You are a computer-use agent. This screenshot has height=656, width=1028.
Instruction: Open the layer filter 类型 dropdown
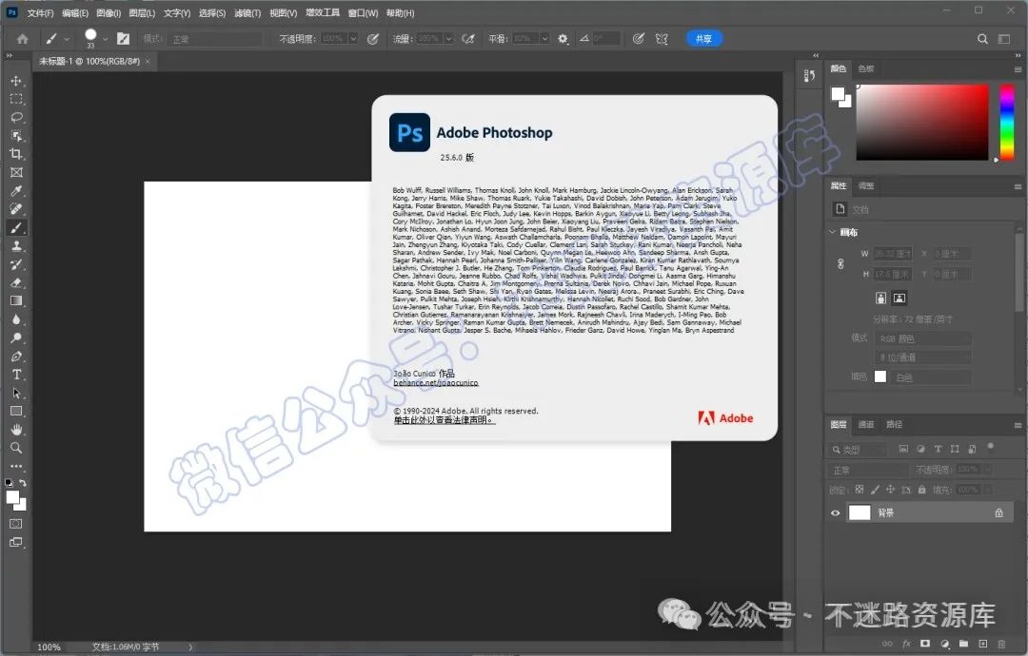click(859, 450)
